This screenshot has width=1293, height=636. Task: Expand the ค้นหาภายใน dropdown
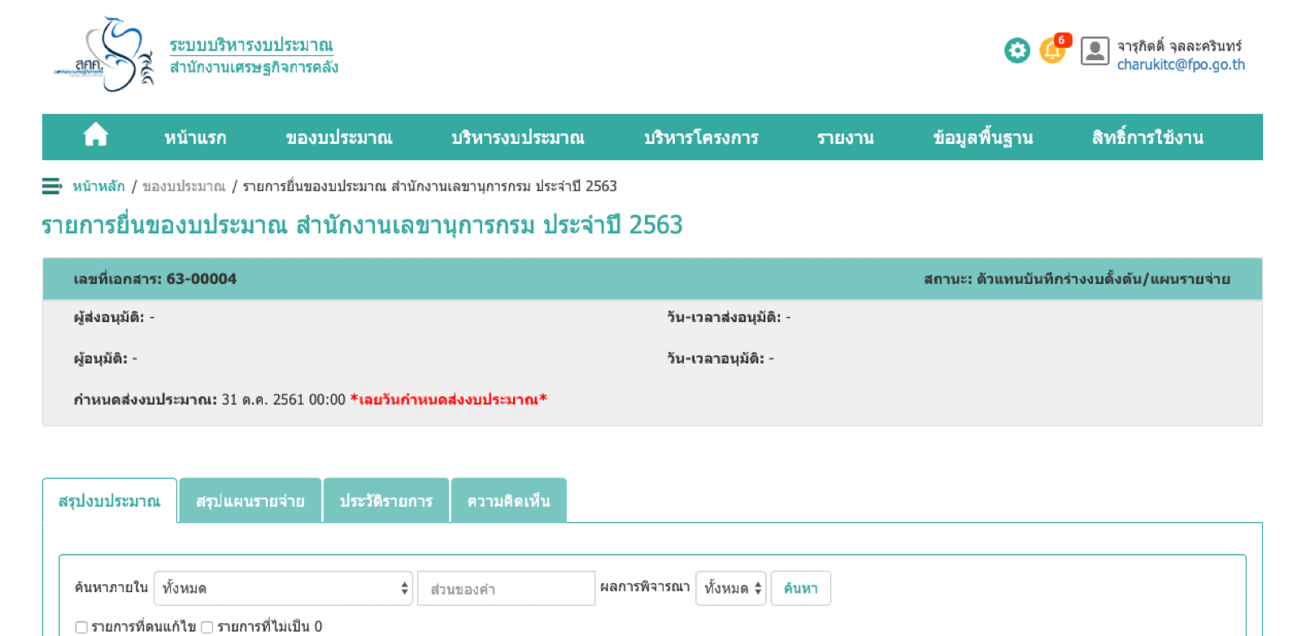(x=283, y=588)
